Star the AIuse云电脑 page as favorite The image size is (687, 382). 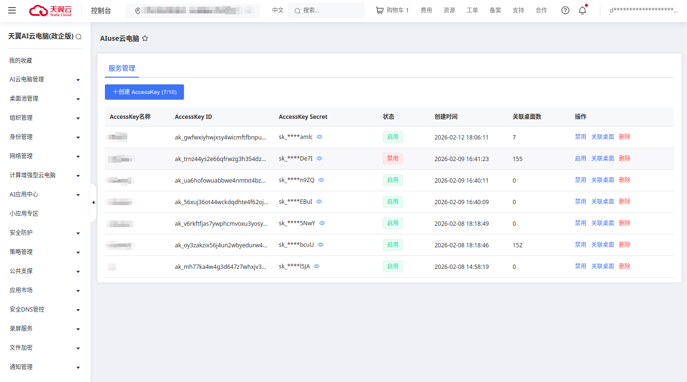click(145, 39)
